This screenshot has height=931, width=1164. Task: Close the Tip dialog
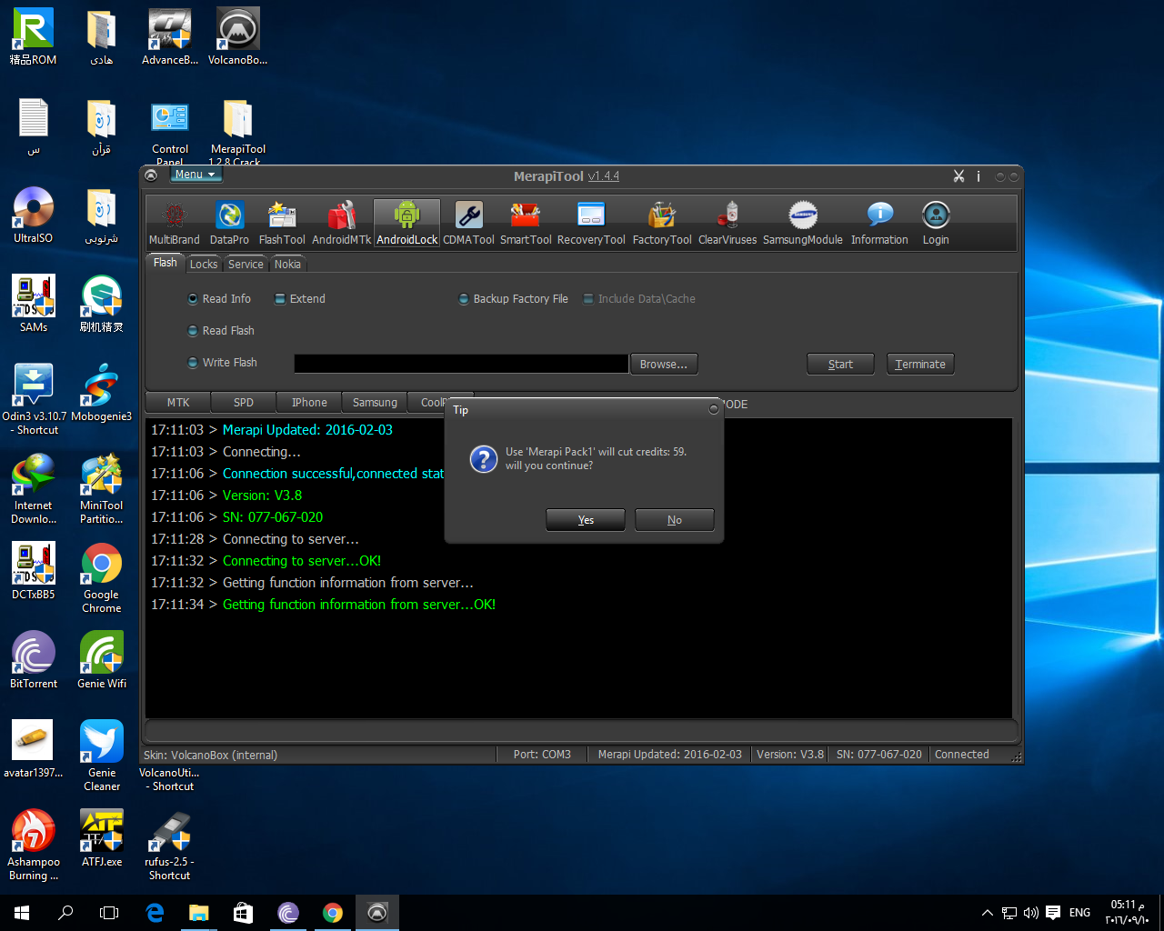pos(714,409)
